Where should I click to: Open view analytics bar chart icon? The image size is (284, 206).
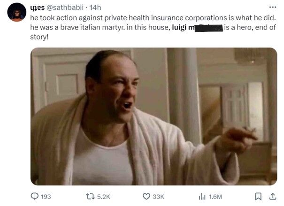[x=202, y=197]
